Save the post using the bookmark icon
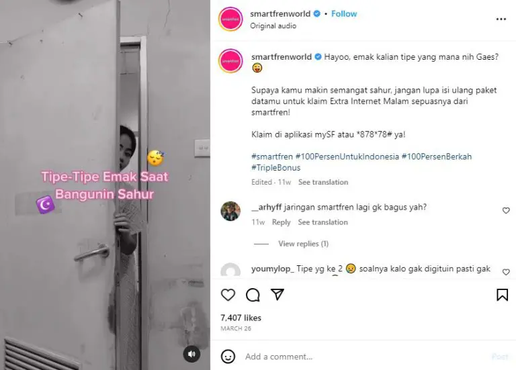Screen dimensions: 516x370 (x=502, y=295)
